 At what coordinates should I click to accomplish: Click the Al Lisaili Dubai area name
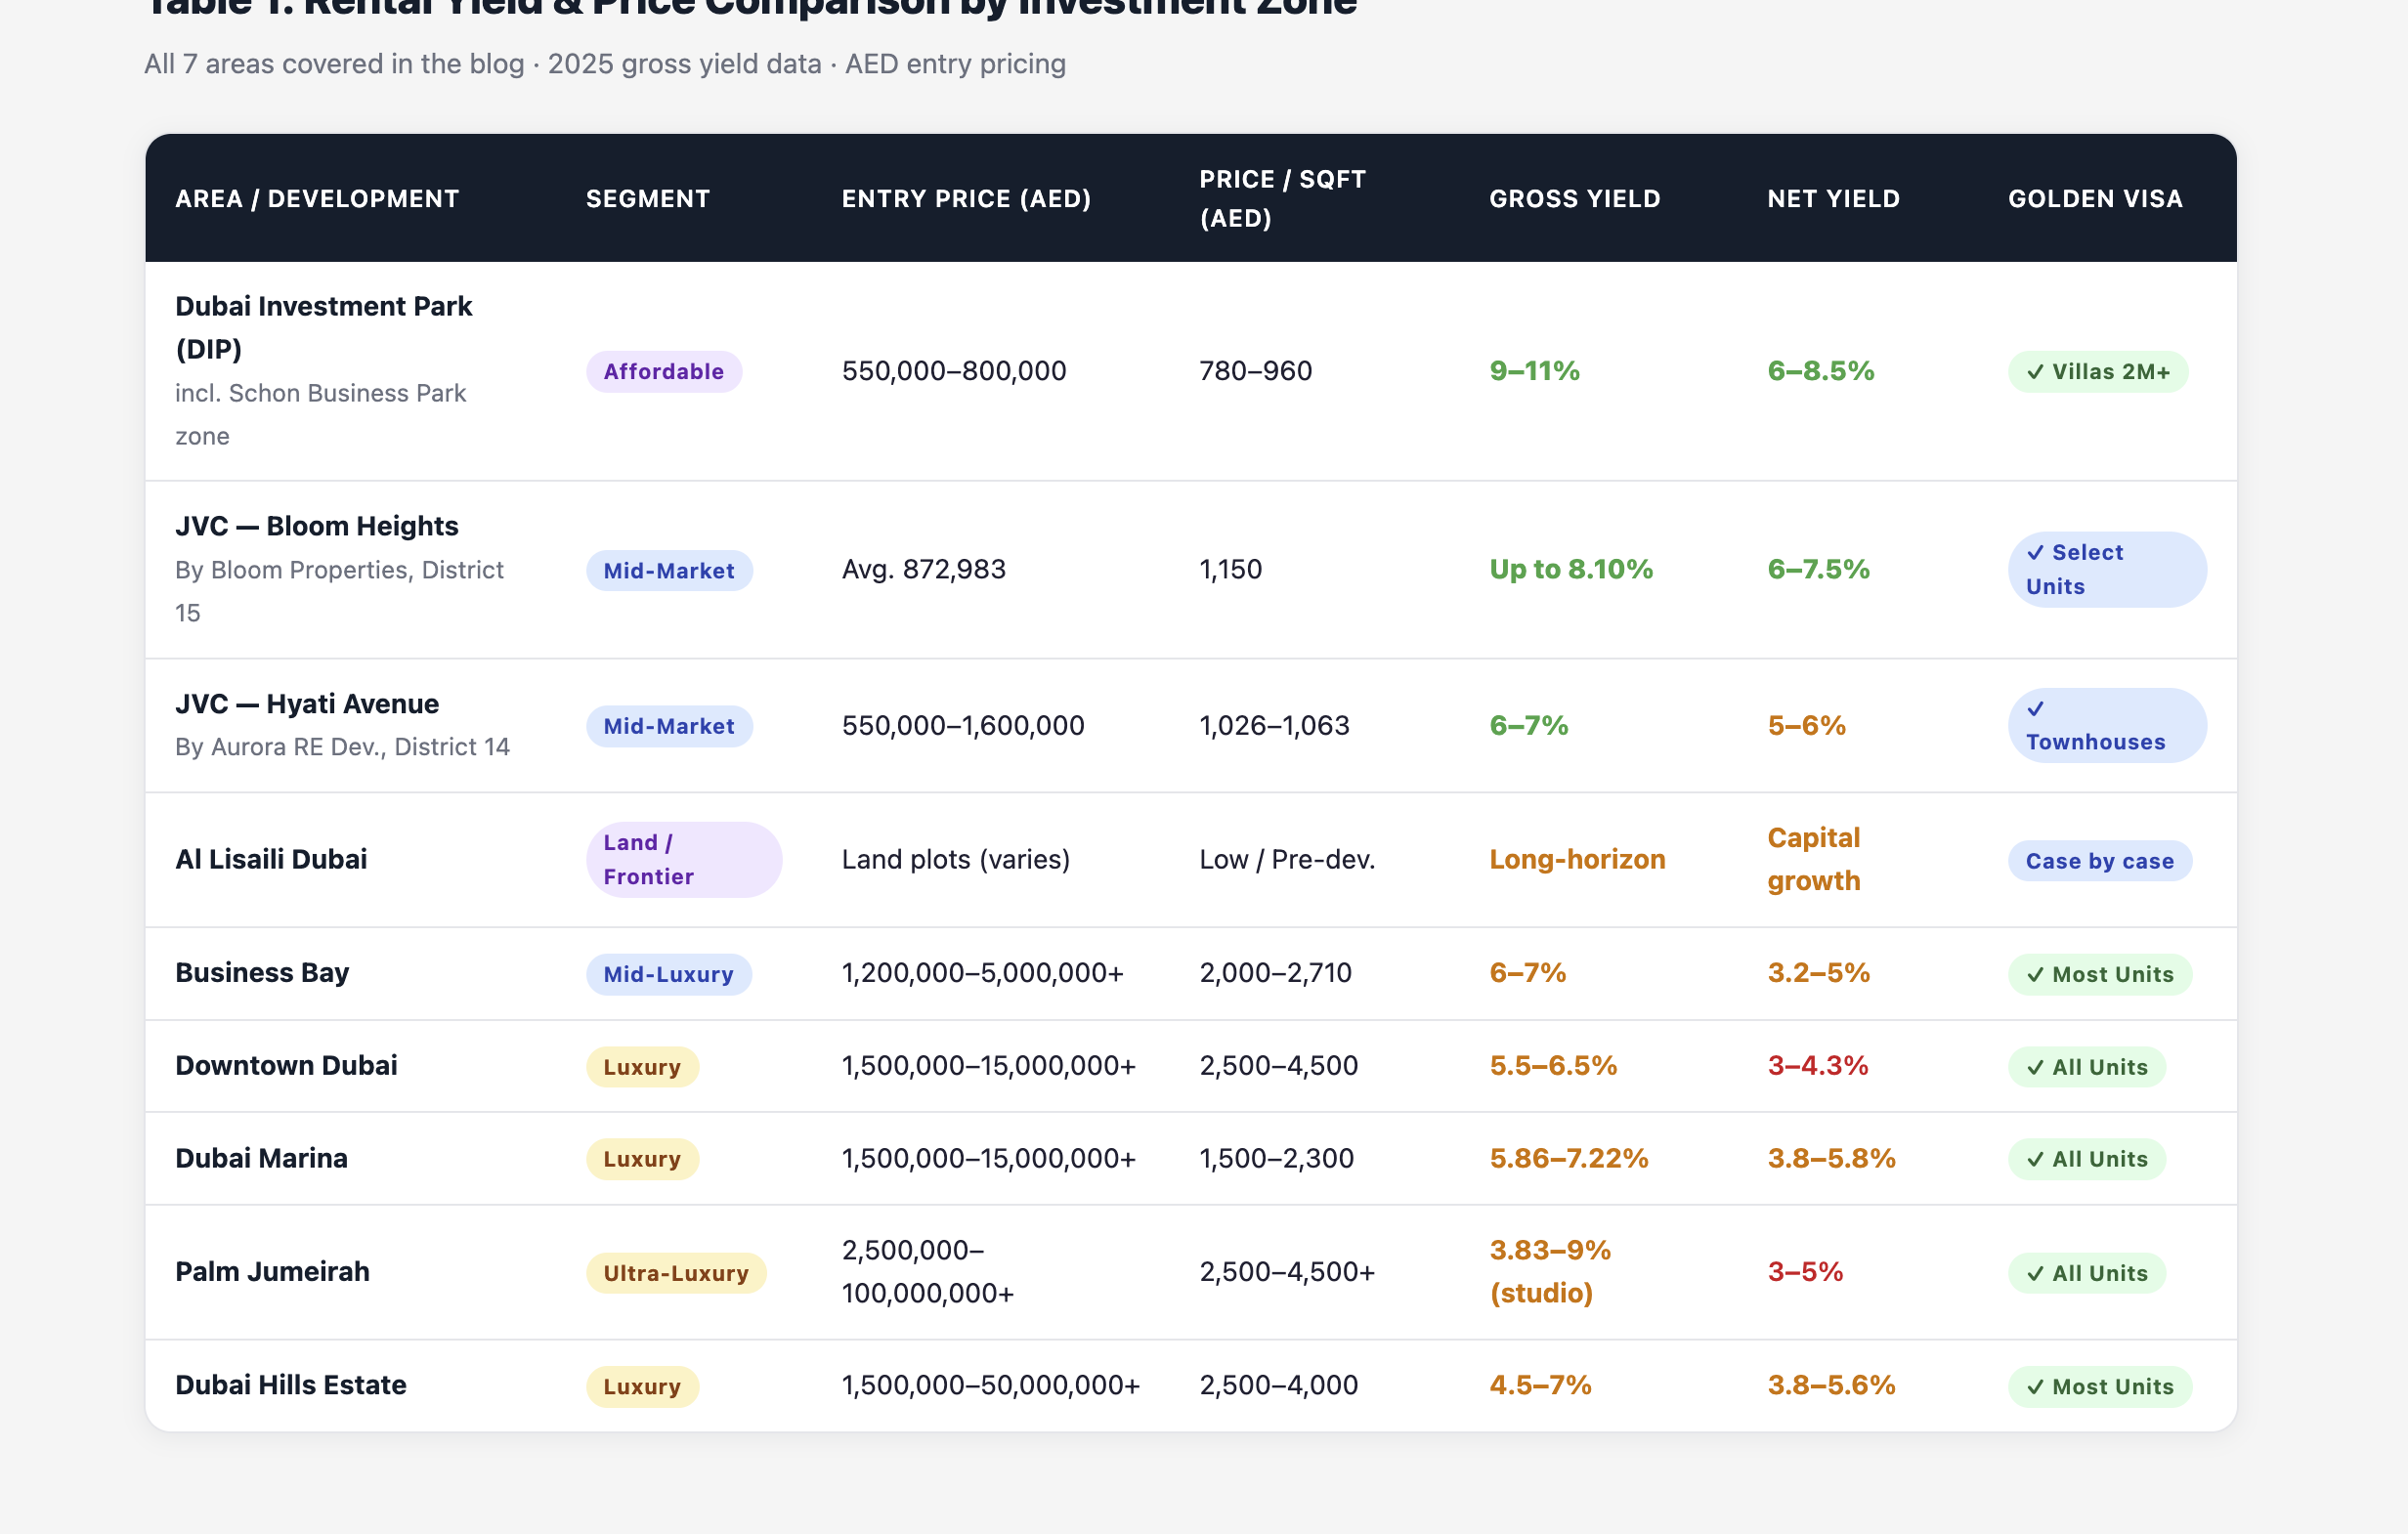point(271,859)
